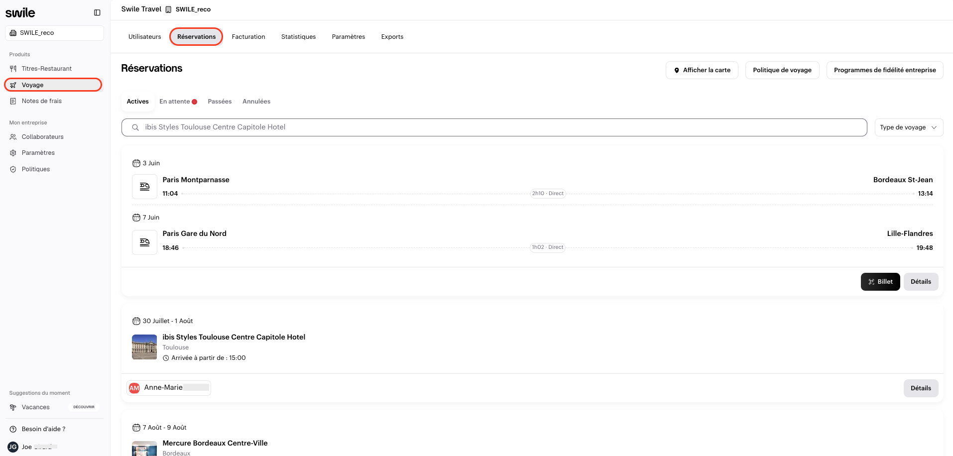
Task: Open the Utilisateurs tab
Action: (145, 37)
